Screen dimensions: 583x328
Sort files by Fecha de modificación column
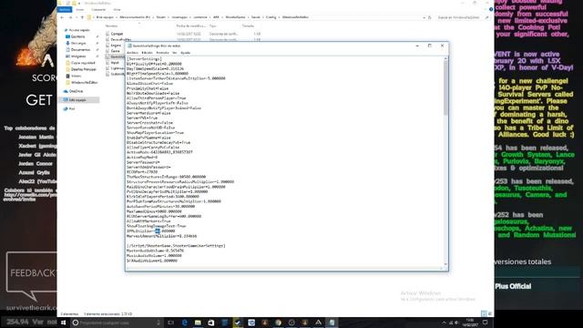[x=191, y=26]
